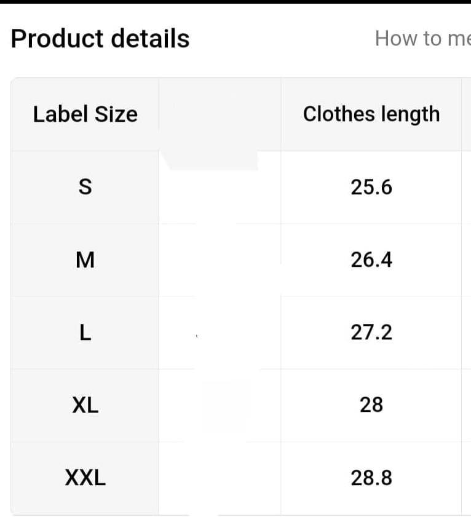The image size is (471, 522).
Task: Choose the M label size cell
Action: click(85, 260)
